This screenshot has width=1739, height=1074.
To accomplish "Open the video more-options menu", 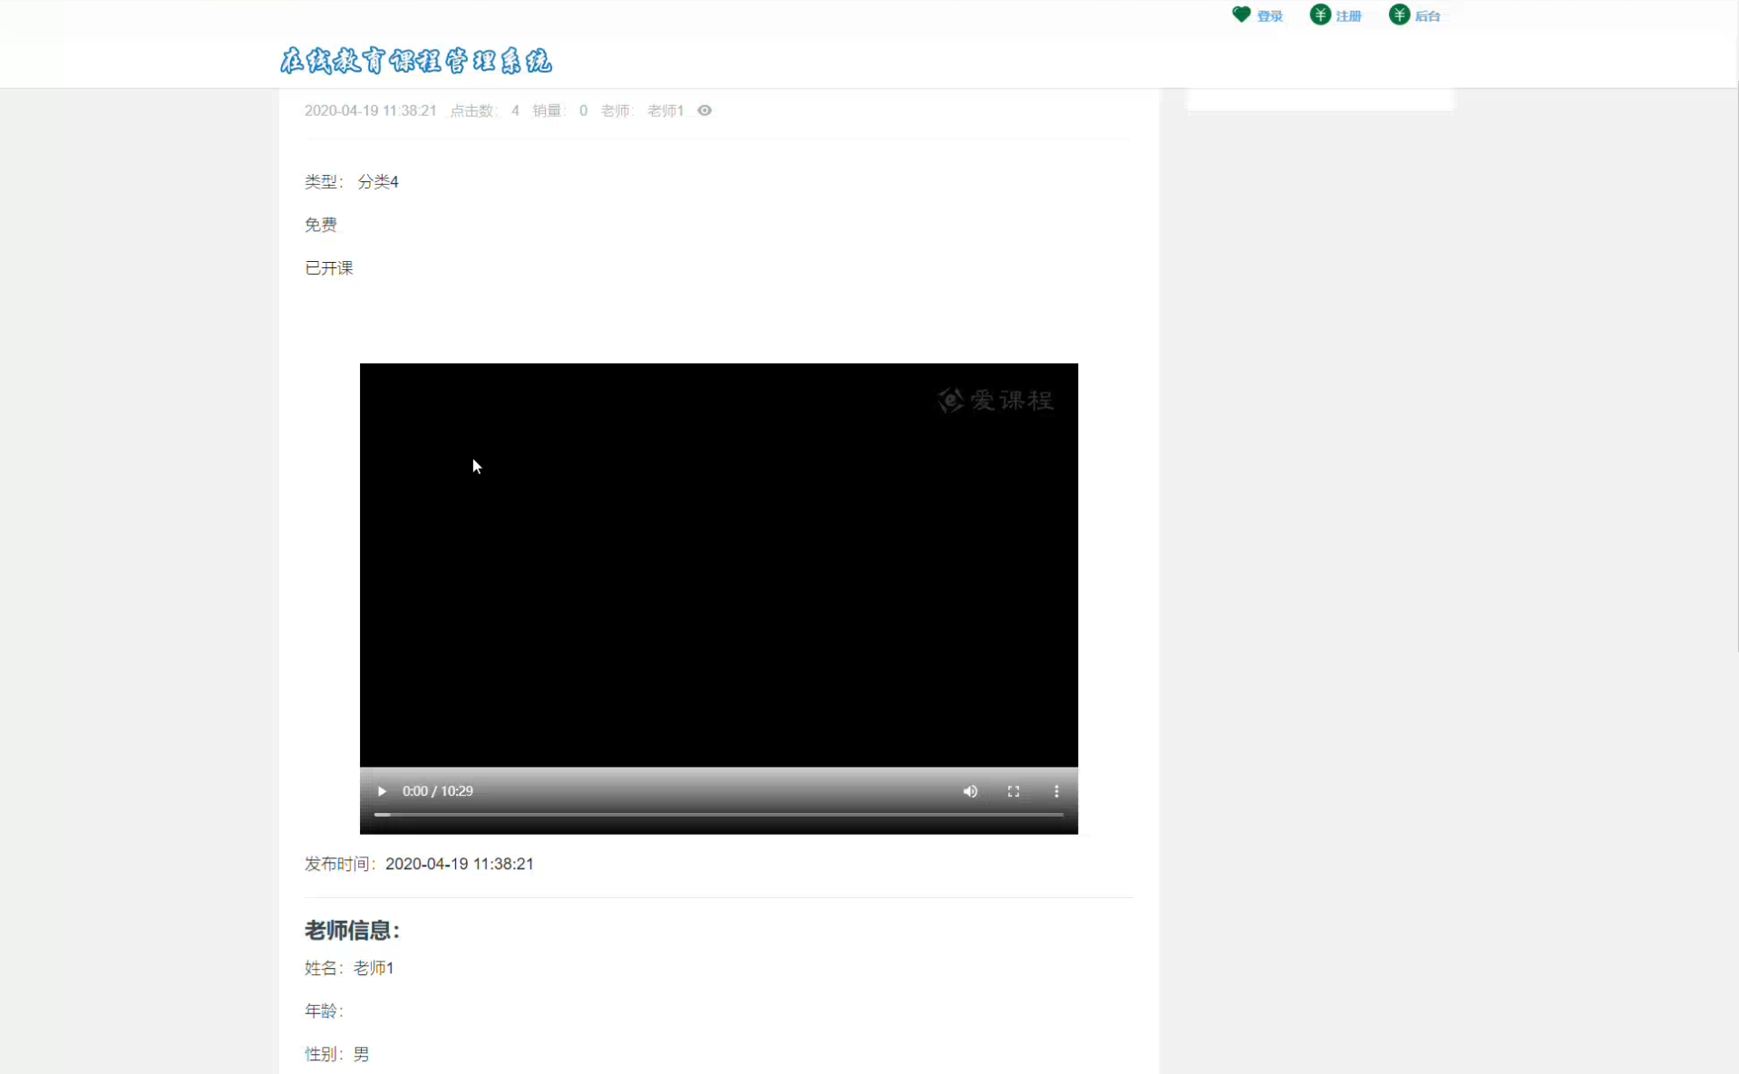I will coord(1056,791).
